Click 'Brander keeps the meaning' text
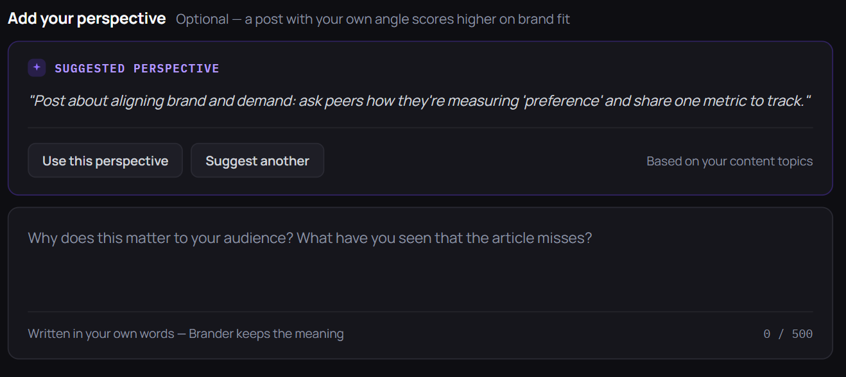 [266, 334]
